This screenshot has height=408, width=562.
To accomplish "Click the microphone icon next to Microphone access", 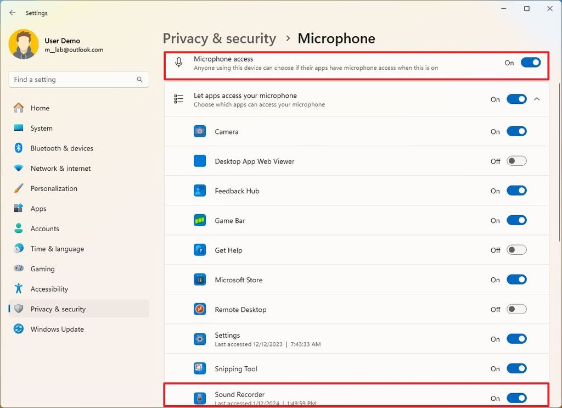I will click(x=178, y=63).
